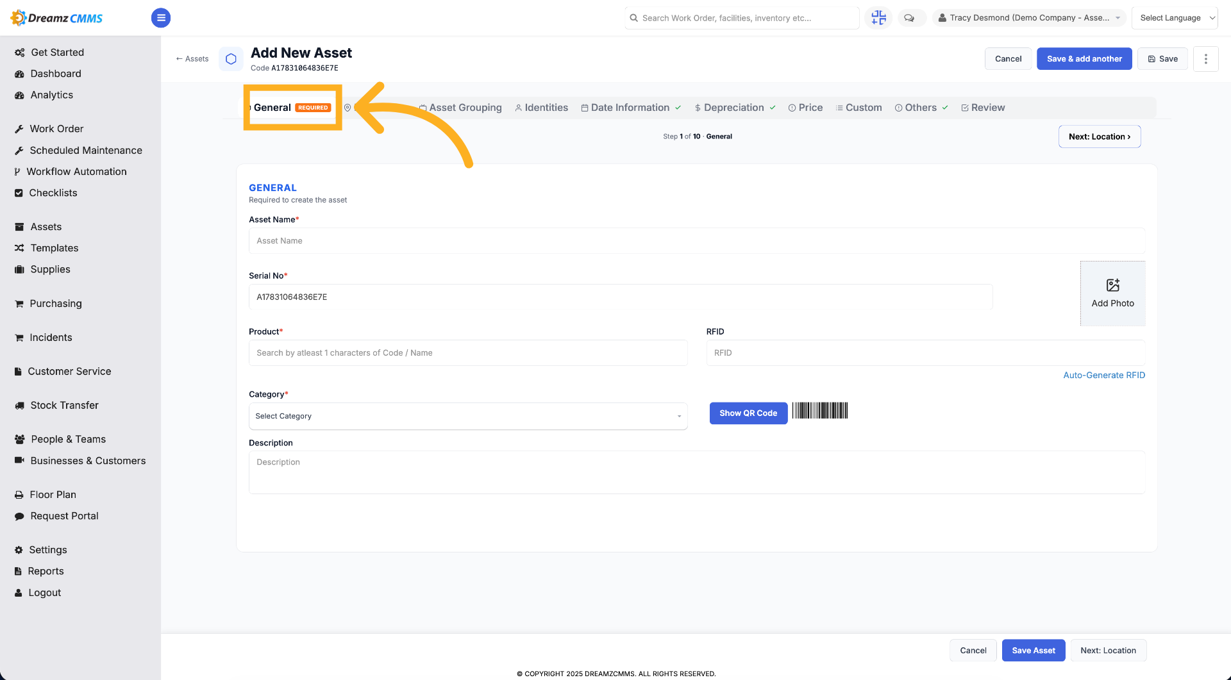Image resolution: width=1231 pixels, height=680 pixels.
Task: Click the barcode image
Action: [x=820, y=411]
